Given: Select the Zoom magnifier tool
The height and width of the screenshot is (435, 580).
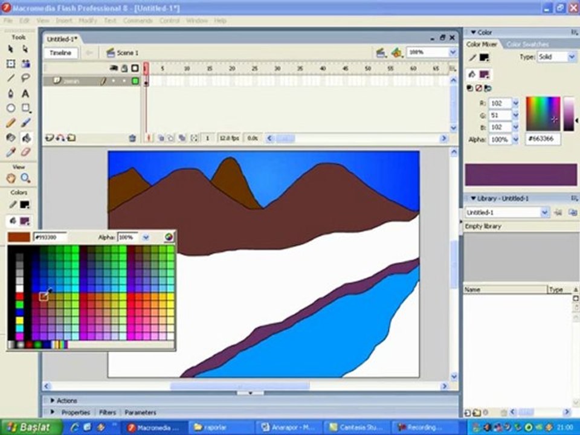Looking at the screenshot, I should [x=25, y=178].
